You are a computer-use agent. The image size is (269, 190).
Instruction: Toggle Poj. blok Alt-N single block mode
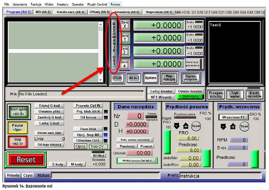tap(88, 111)
